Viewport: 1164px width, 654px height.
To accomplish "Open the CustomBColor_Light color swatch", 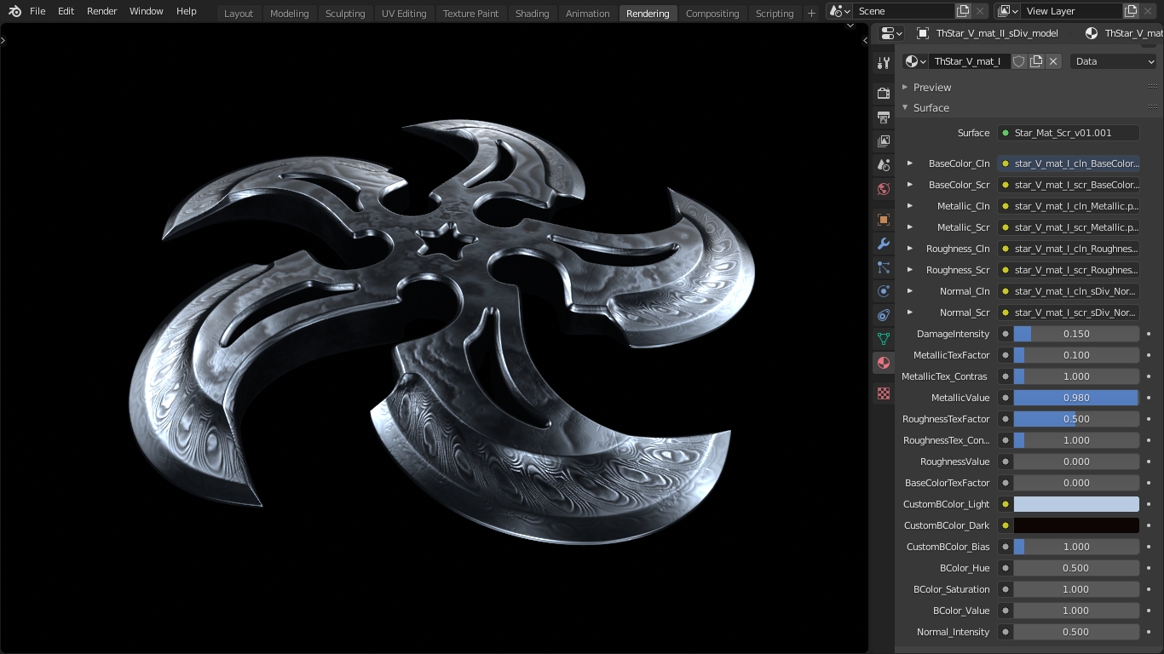I will coord(1075,504).
